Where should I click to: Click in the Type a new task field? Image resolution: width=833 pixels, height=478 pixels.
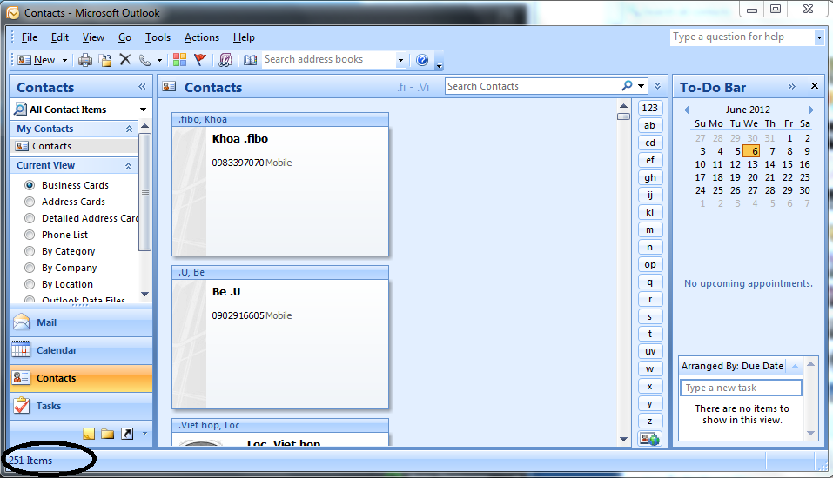741,388
